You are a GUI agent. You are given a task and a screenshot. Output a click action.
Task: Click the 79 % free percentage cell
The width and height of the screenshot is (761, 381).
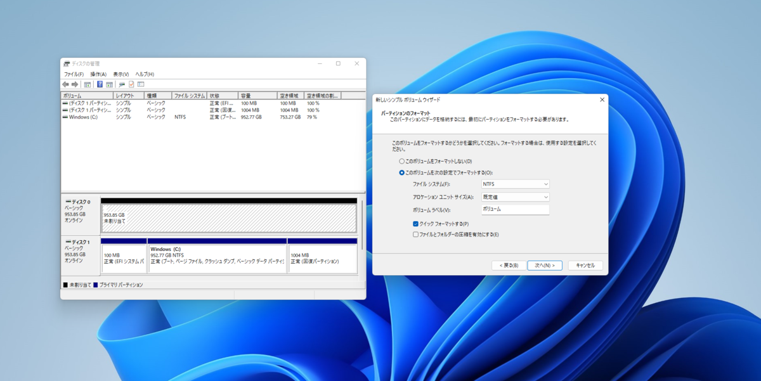click(x=312, y=117)
